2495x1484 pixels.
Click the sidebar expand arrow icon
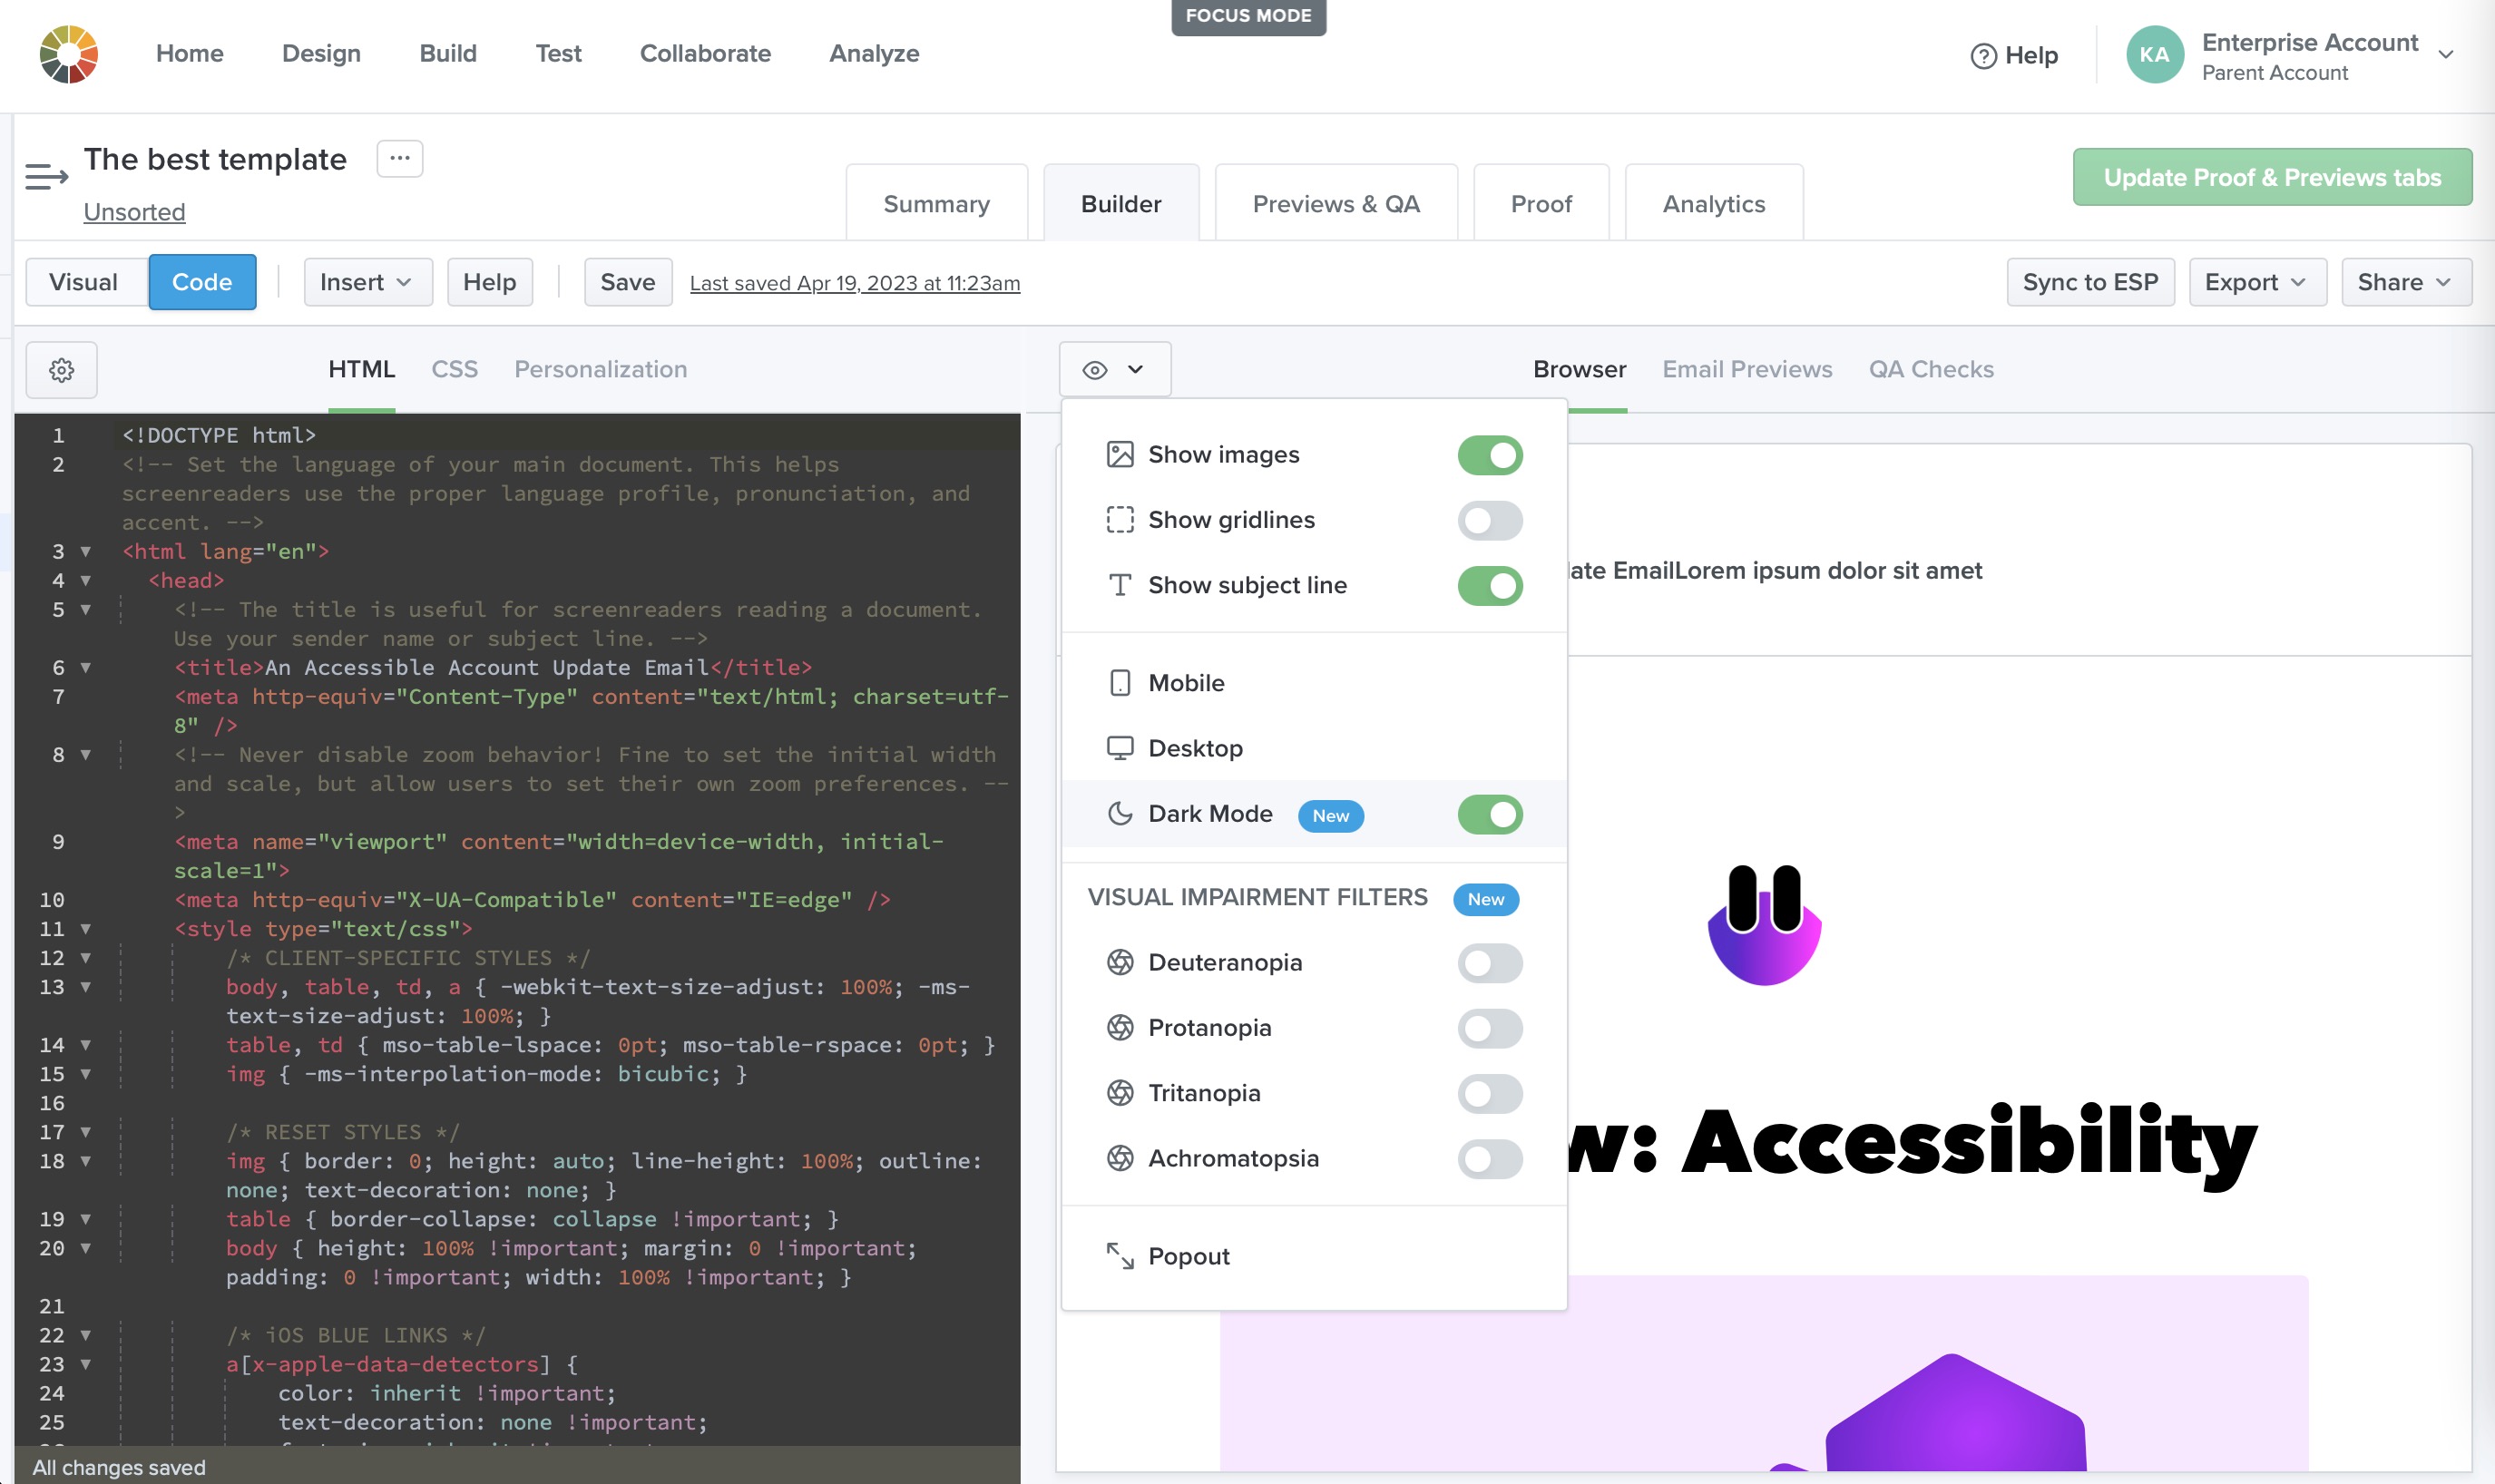click(46, 176)
